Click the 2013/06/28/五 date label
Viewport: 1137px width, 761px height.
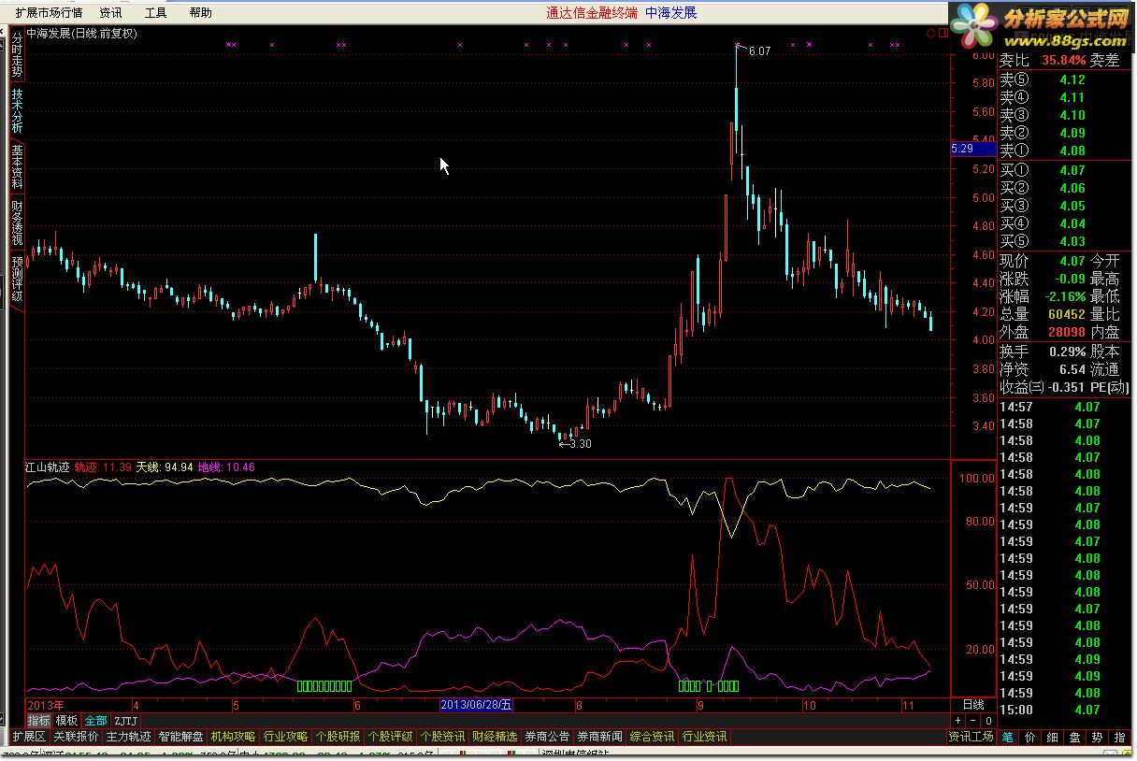pyautogui.click(x=476, y=704)
